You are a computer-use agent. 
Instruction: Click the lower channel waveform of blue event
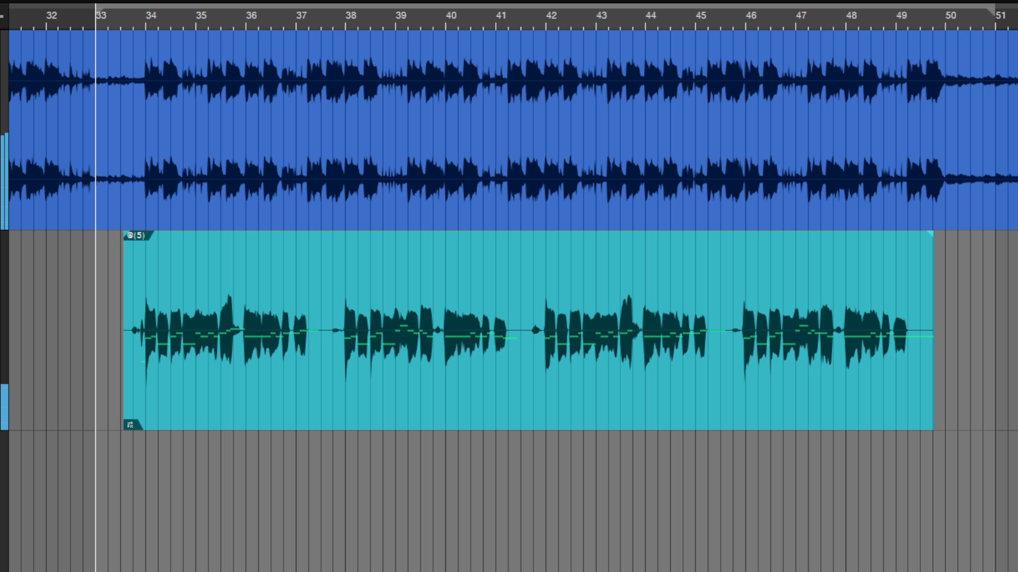[509, 179]
